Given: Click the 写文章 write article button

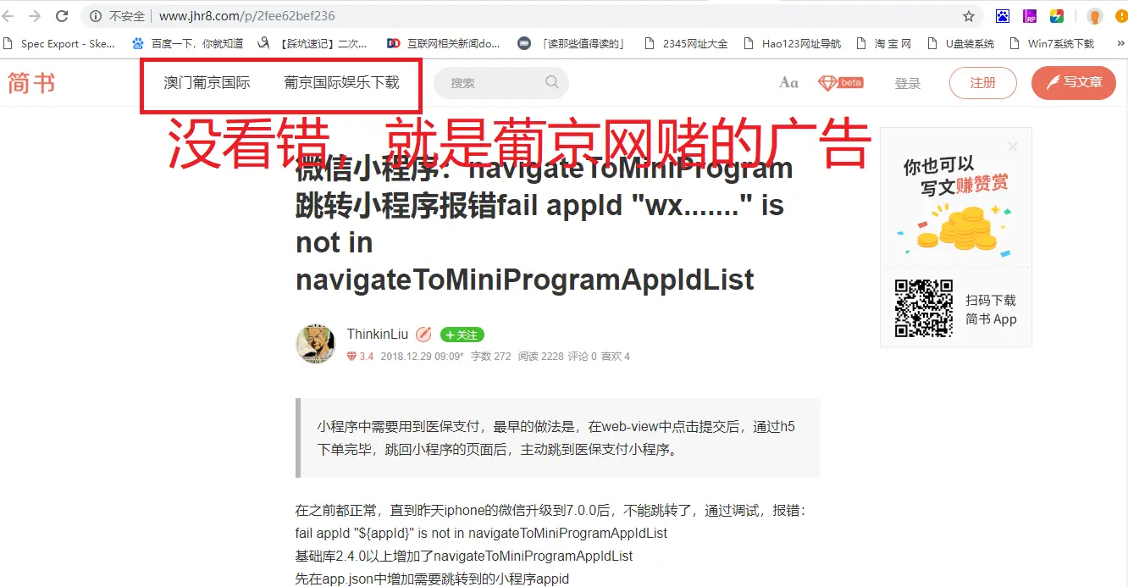Looking at the screenshot, I should 1073,83.
